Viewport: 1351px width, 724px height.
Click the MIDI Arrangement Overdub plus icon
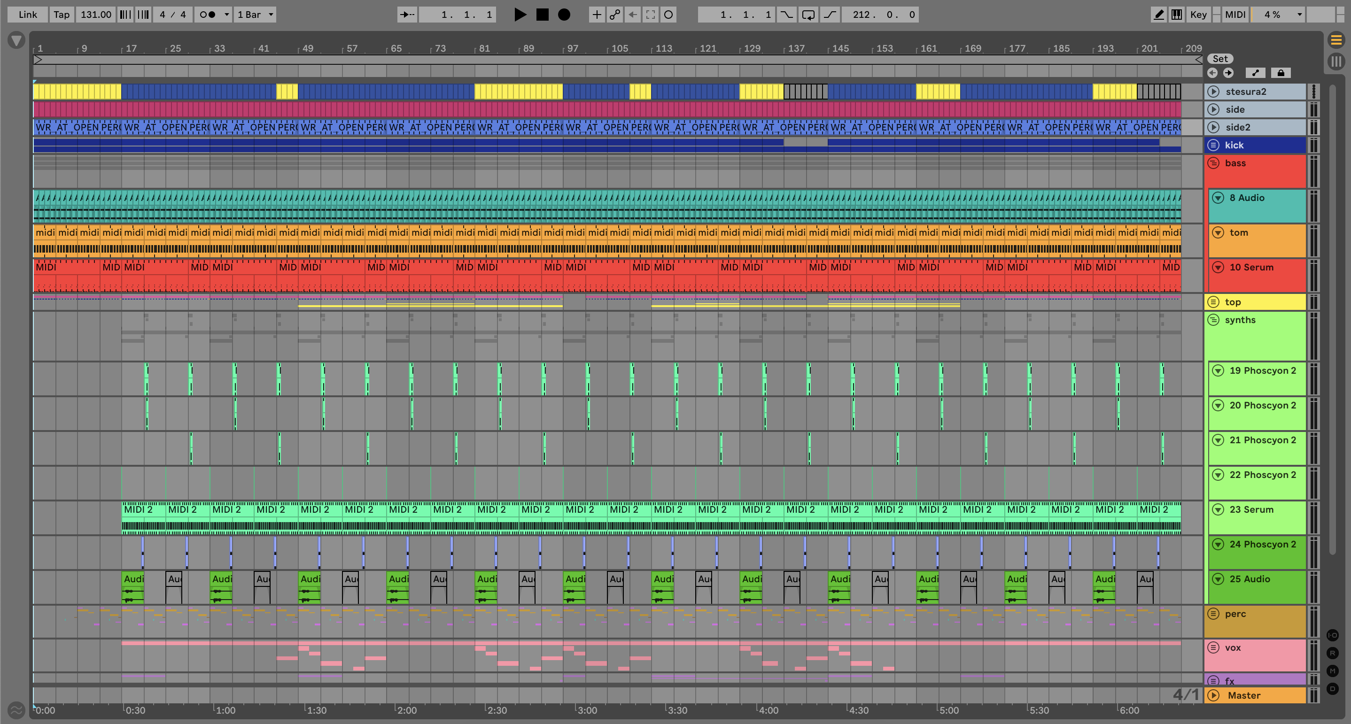[x=596, y=15]
